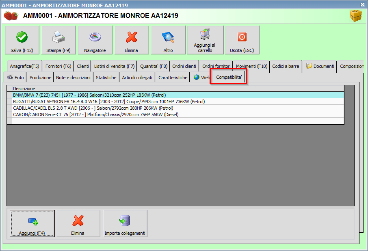Viewport: 368px width, 251px height.
Task: Click the strawberry logo icon in header
Action: (11, 16)
